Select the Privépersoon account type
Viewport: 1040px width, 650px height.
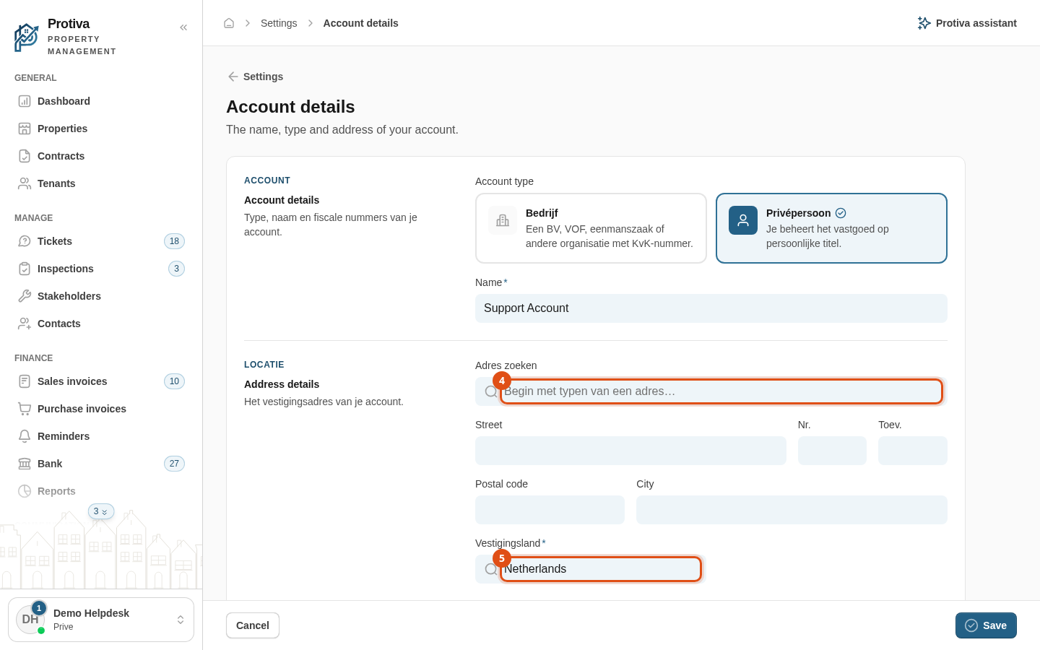[831, 228]
